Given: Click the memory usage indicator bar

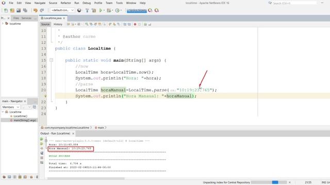Looking at the screenshot, I should pyautogui.click(x=137, y=10).
